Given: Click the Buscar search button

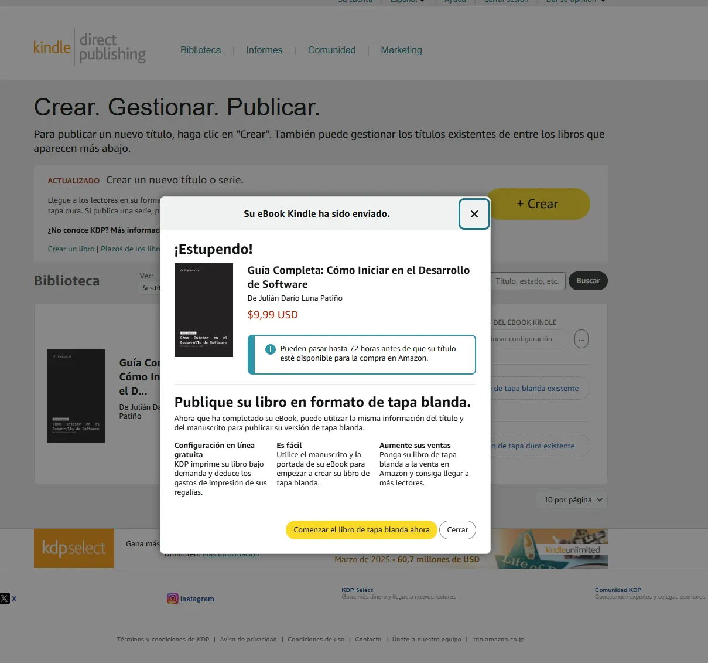Looking at the screenshot, I should tap(588, 281).
